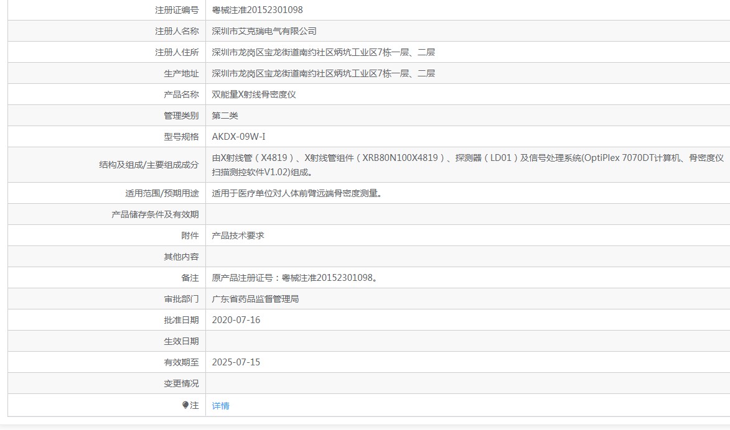Select the remark 原产品注册证号：粤械注准20152301098

(294, 278)
